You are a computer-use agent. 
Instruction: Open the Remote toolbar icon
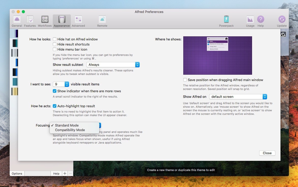tap(102, 20)
